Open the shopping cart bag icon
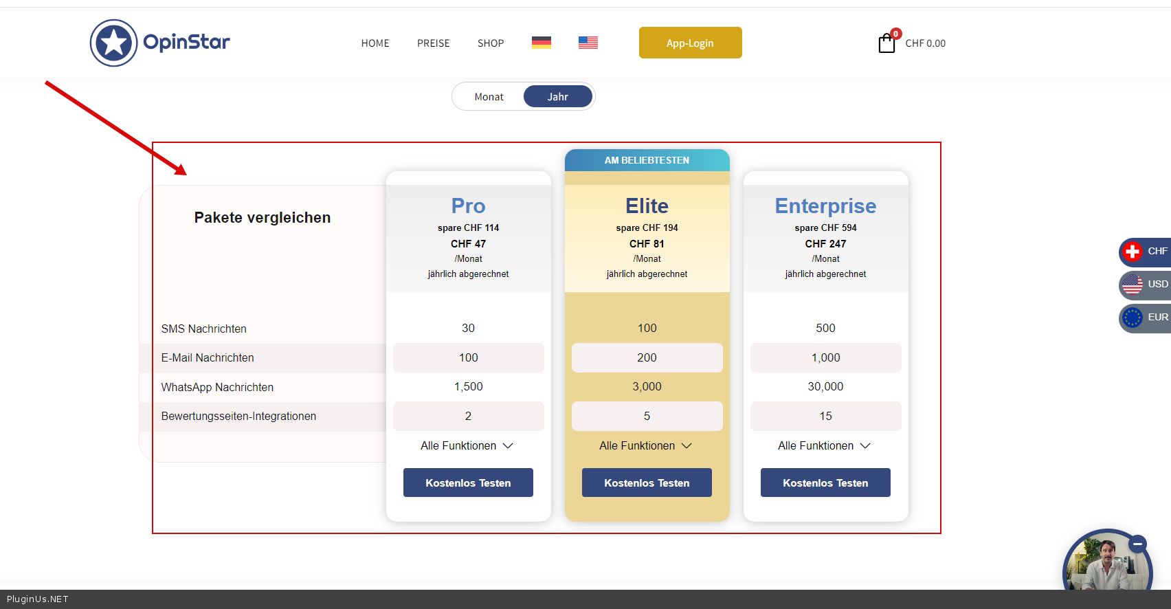 (x=886, y=43)
